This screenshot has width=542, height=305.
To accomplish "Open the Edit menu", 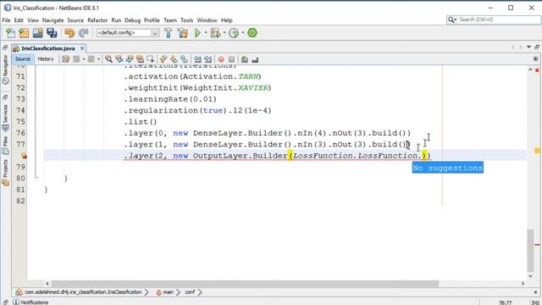I will tap(19, 20).
